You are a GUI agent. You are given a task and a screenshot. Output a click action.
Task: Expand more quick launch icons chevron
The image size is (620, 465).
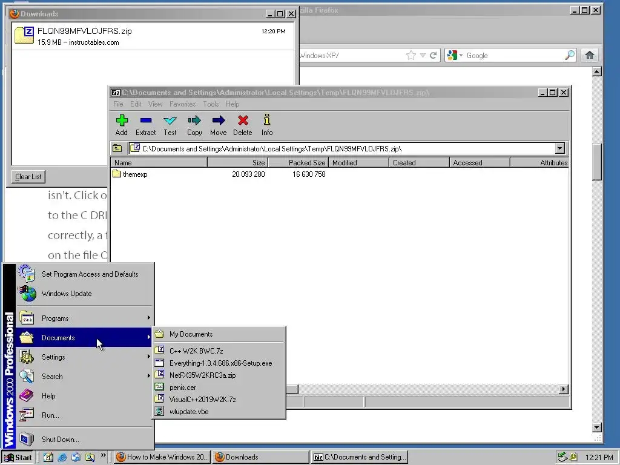103,455
